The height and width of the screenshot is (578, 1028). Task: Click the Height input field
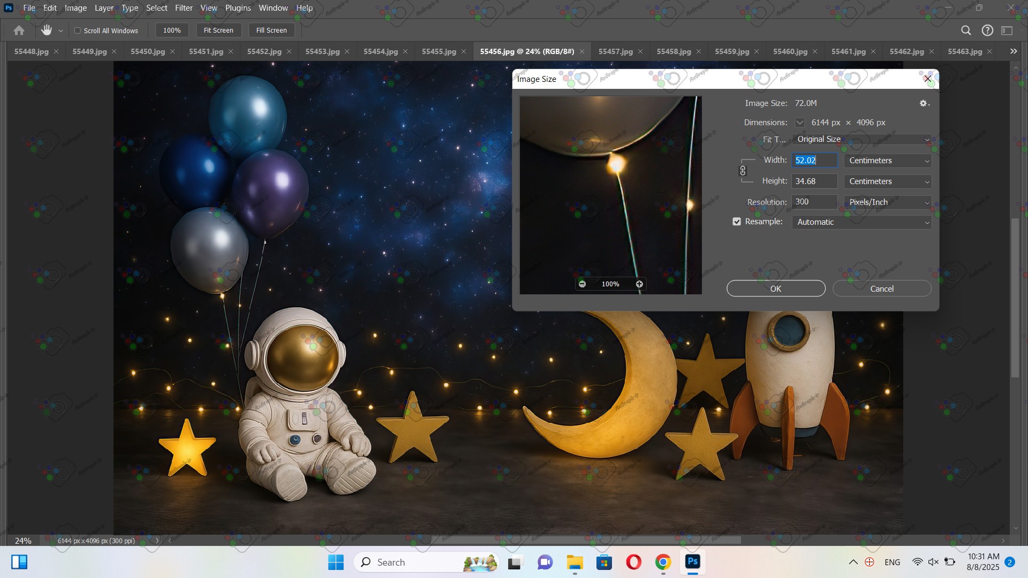pos(814,181)
